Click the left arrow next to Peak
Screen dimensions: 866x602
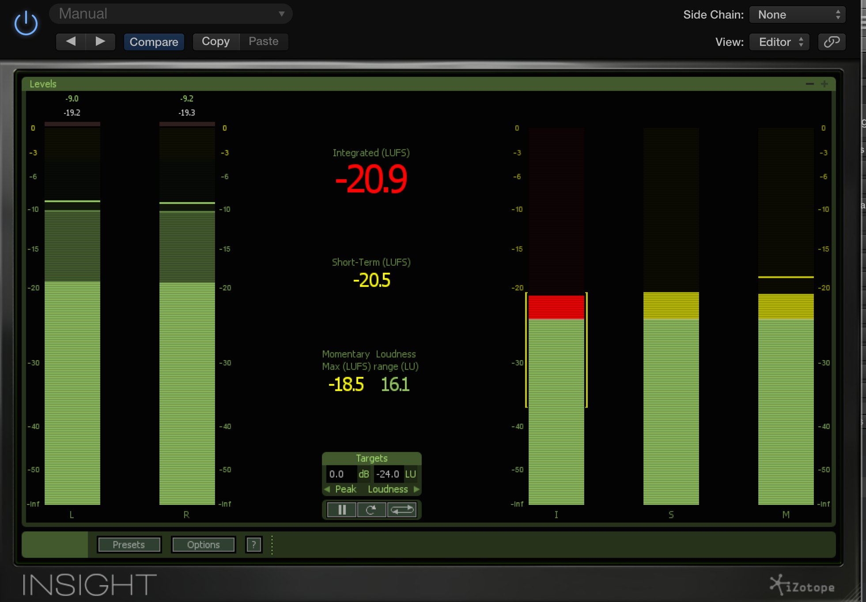click(x=327, y=489)
